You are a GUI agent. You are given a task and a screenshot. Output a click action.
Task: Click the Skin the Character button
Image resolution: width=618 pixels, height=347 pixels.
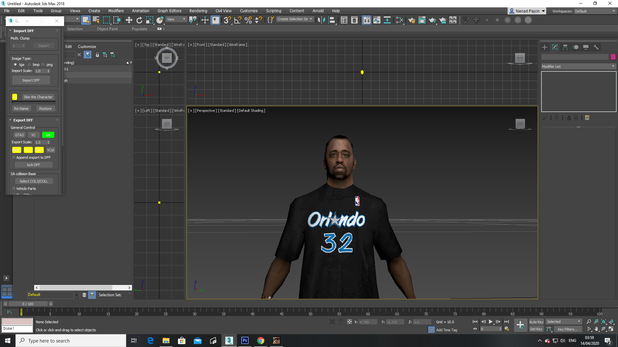(x=38, y=97)
